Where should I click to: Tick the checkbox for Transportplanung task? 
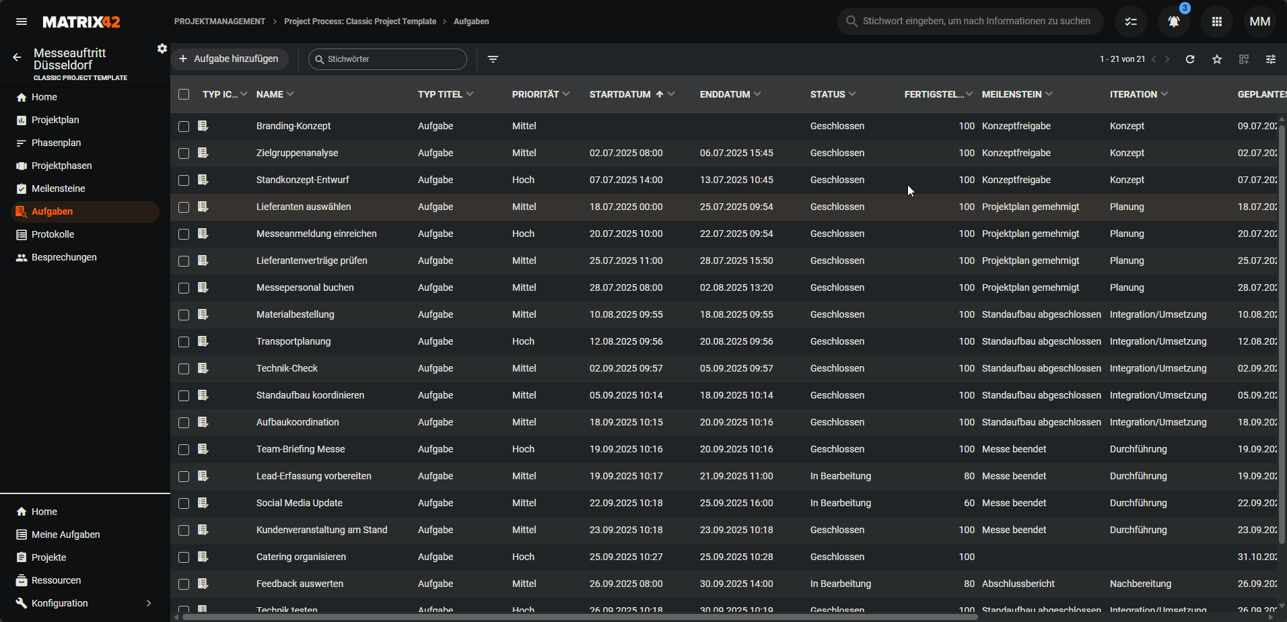184,342
